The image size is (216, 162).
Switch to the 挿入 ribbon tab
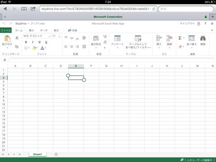[31, 31]
